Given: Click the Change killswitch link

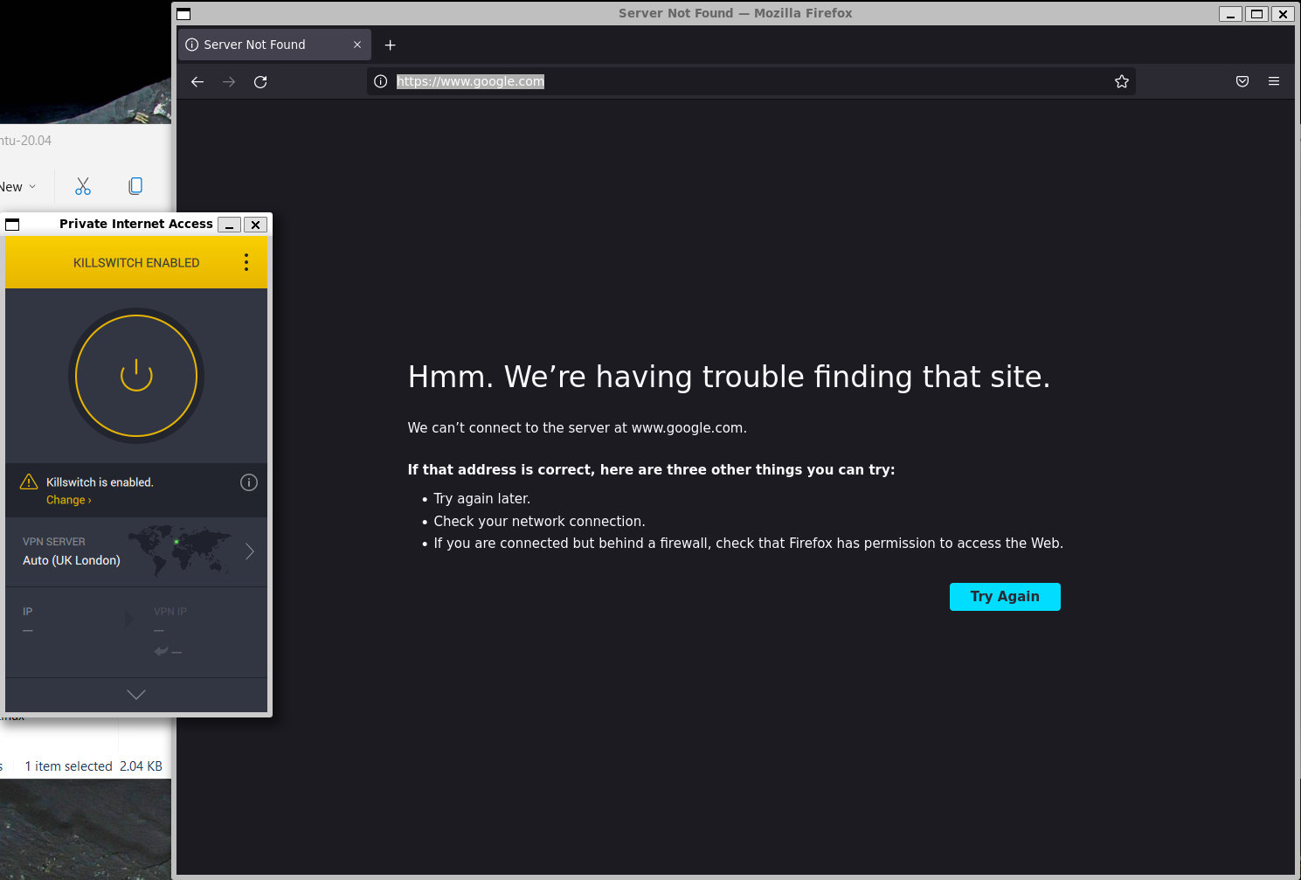Looking at the screenshot, I should (x=68, y=500).
